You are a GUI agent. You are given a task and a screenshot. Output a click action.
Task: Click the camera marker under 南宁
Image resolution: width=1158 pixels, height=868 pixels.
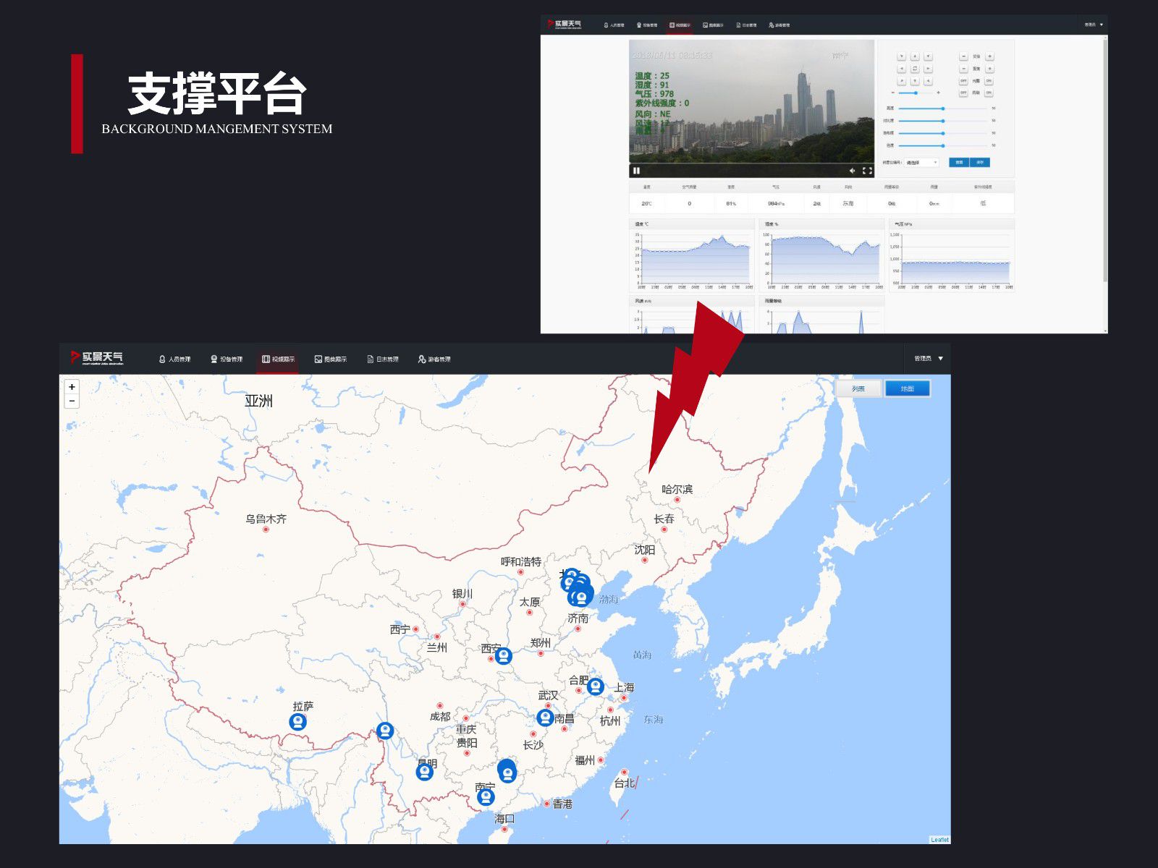(x=486, y=797)
